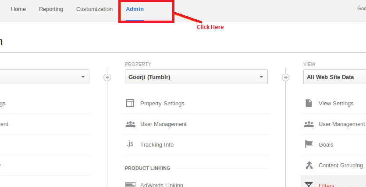Screen dimensions: 366x187
Task: Open the All Web Site Data view dropdown
Action: 335,77
